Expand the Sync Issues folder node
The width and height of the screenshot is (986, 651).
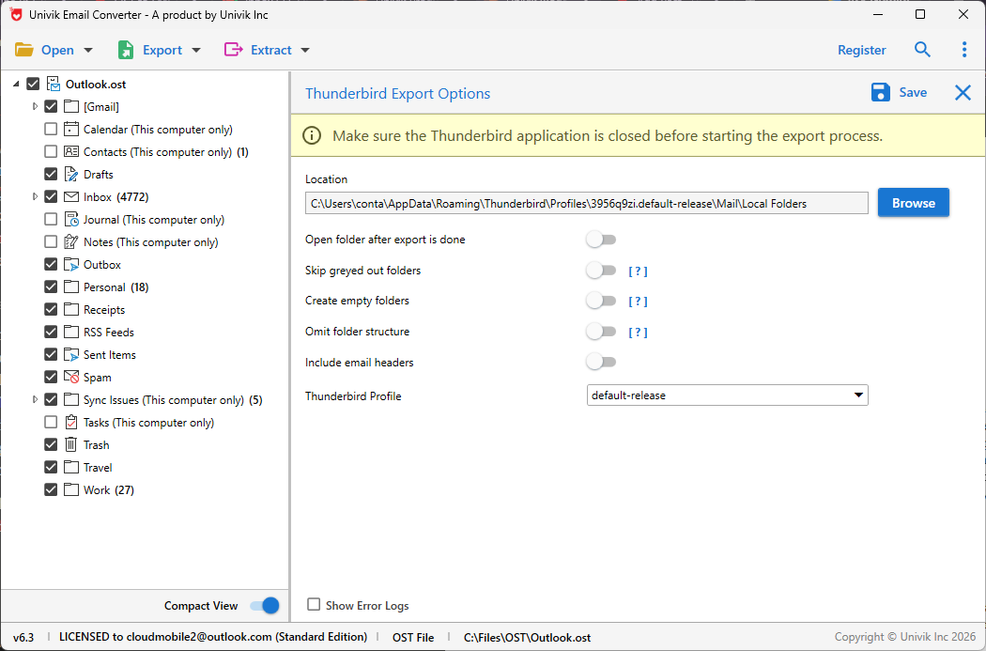[36, 399]
